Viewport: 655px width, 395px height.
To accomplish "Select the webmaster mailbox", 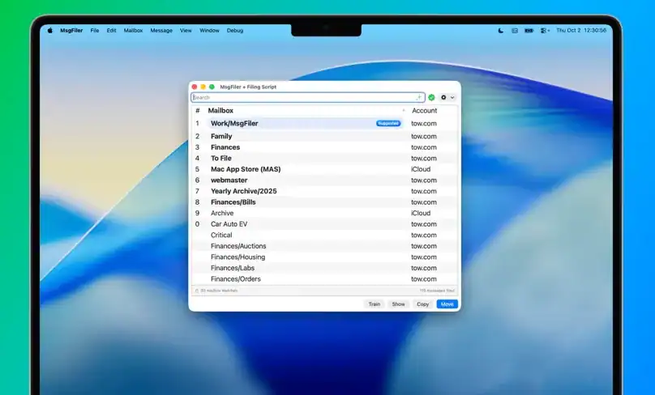I will pos(324,181).
